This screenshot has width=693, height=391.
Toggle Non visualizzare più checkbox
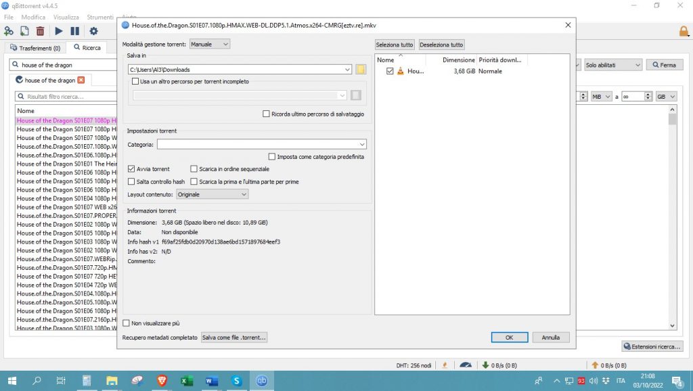click(x=127, y=323)
